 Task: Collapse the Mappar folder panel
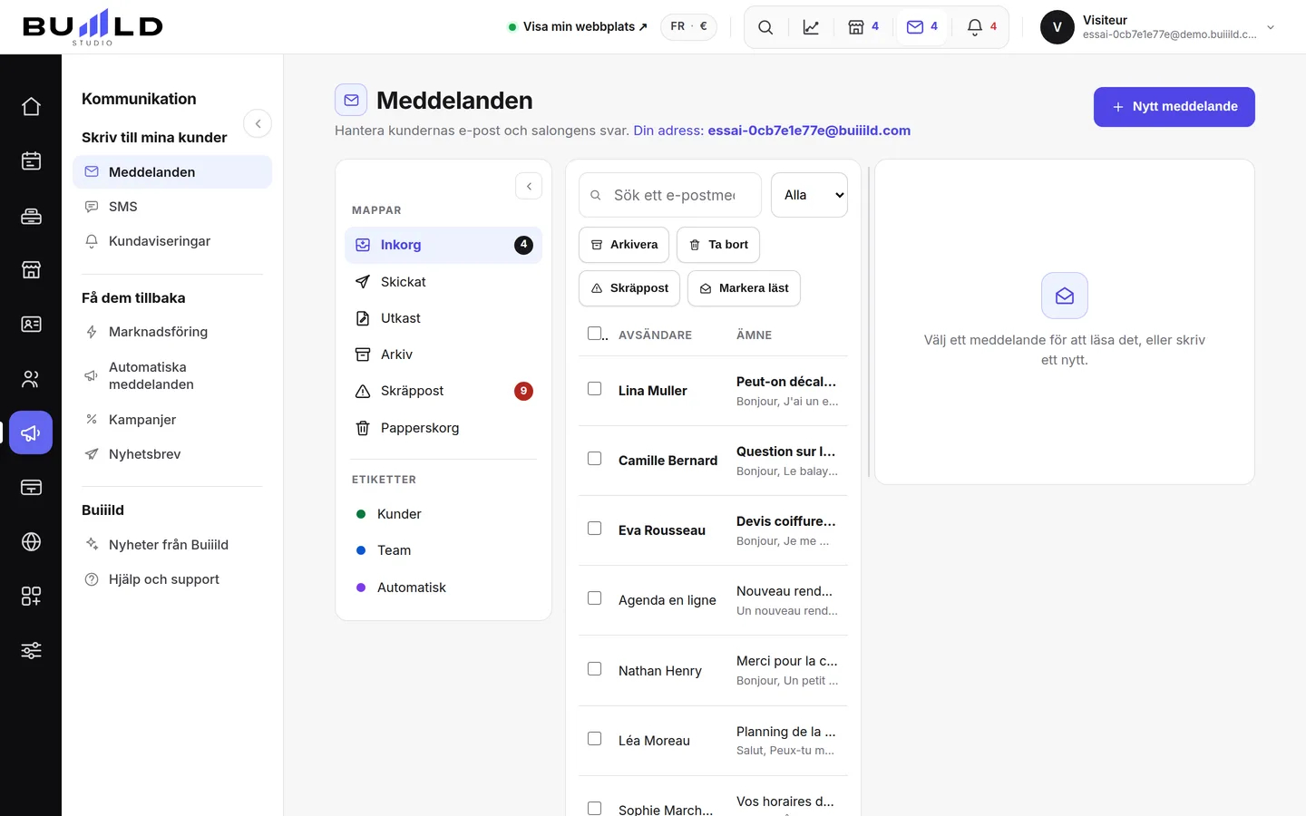click(529, 186)
